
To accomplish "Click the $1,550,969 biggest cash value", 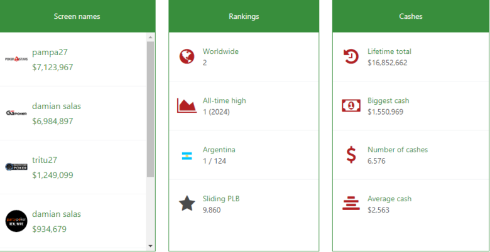I will (385, 112).
